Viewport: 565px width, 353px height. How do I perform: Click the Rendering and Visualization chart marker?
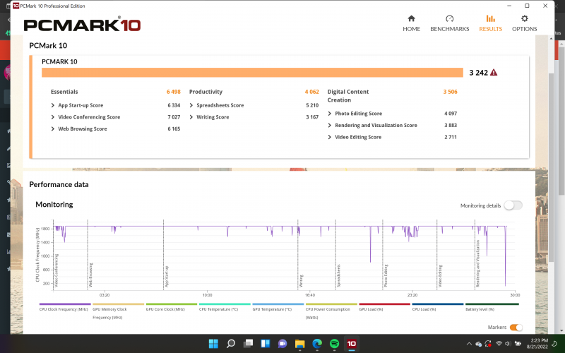pyautogui.click(x=478, y=263)
